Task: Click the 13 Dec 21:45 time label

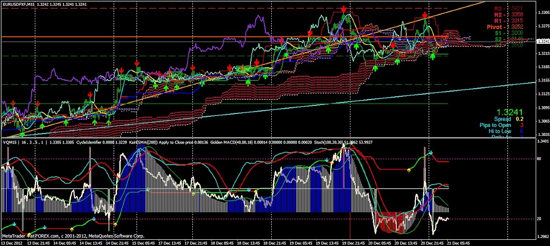Action: [x=38, y=243]
